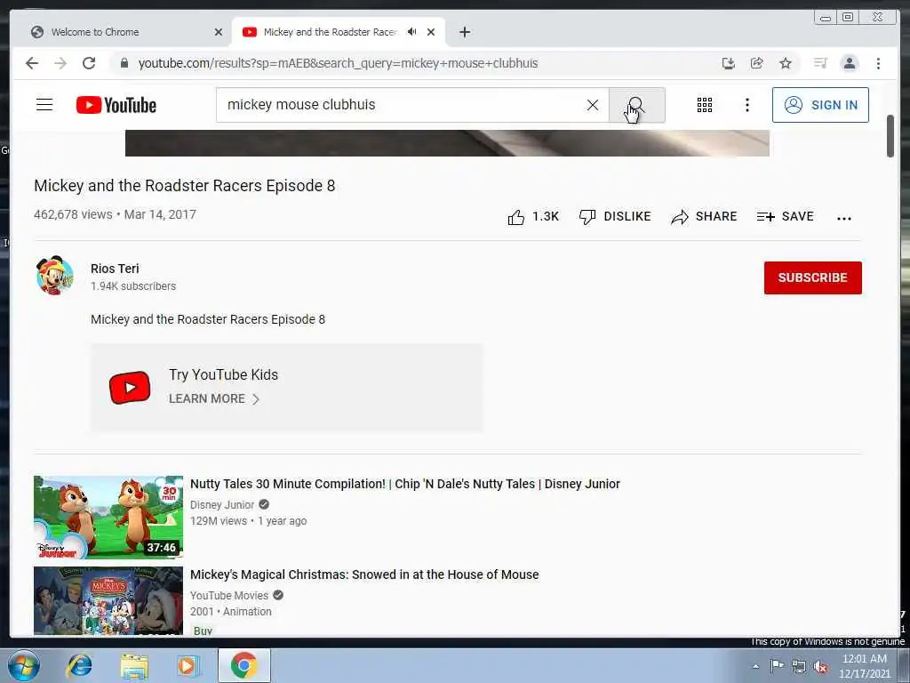Open the Nutty Tales compilation thumbnail
Image resolution: width=910 pixels, height=683 pixels.
(108, 517)
